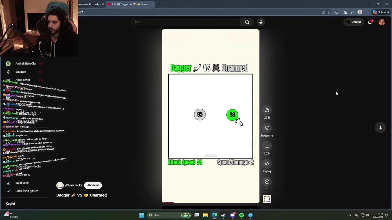This screenshot has height=220, width=392.
Task: Start voice search with microphone
Action: 261,22
